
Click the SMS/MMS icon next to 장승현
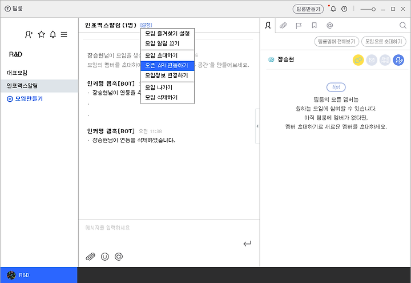click(x=385, y=60)
